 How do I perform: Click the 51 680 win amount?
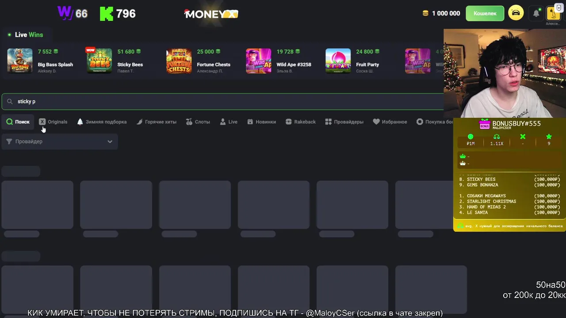126,52
